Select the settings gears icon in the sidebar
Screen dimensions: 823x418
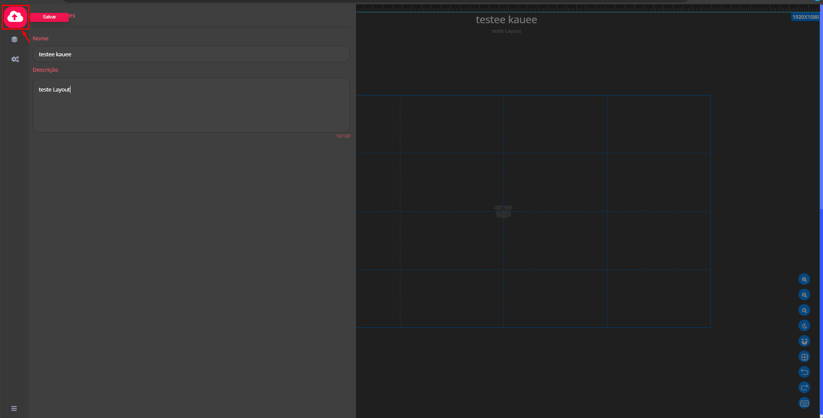pos(15,59)
